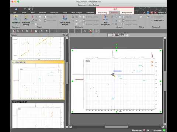Select the pointer tool in the toolbar
Image resolution: width=177 pixels, height=132 pixels.
(x=14, y=31)
